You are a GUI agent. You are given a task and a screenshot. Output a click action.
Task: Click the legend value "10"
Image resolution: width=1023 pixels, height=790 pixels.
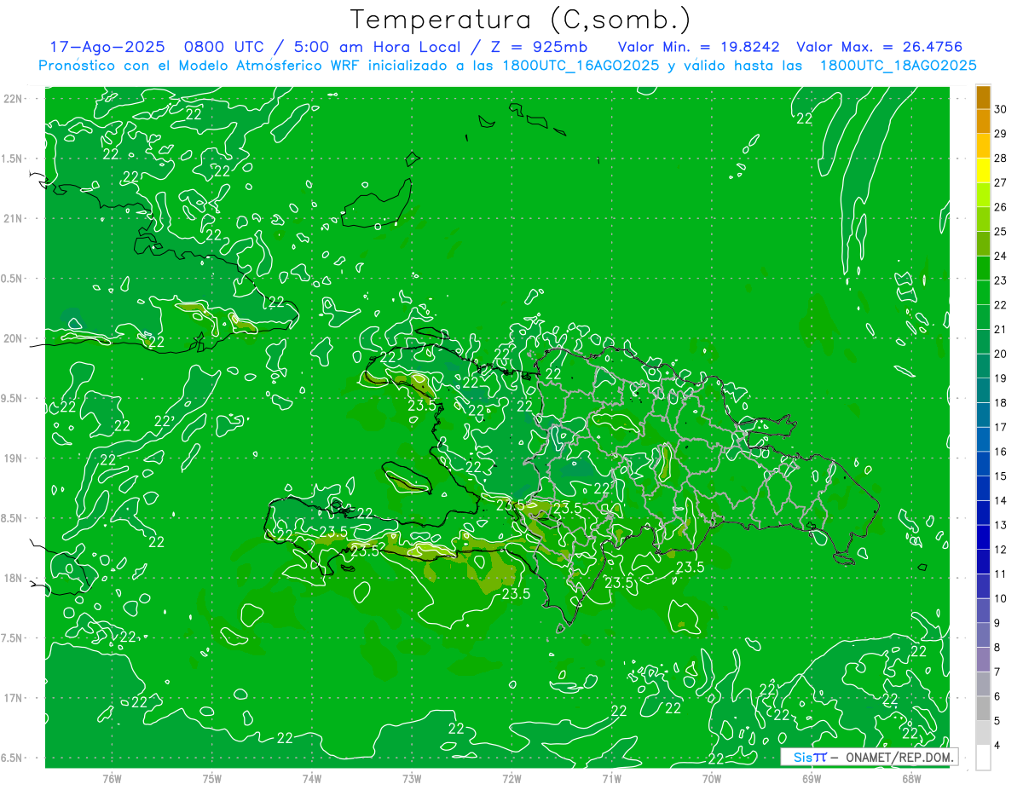(1001, 599)
